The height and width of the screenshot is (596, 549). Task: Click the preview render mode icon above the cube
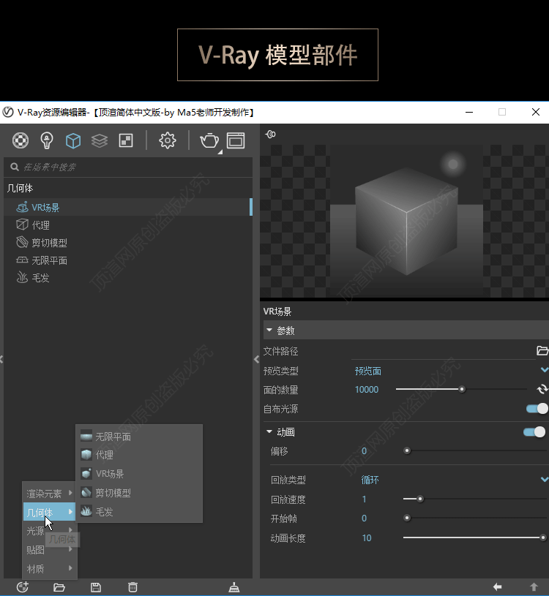point(271,134)
